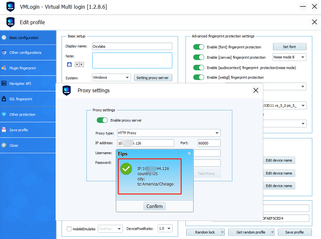Open Other protection sidebar item

pos(28,115)
